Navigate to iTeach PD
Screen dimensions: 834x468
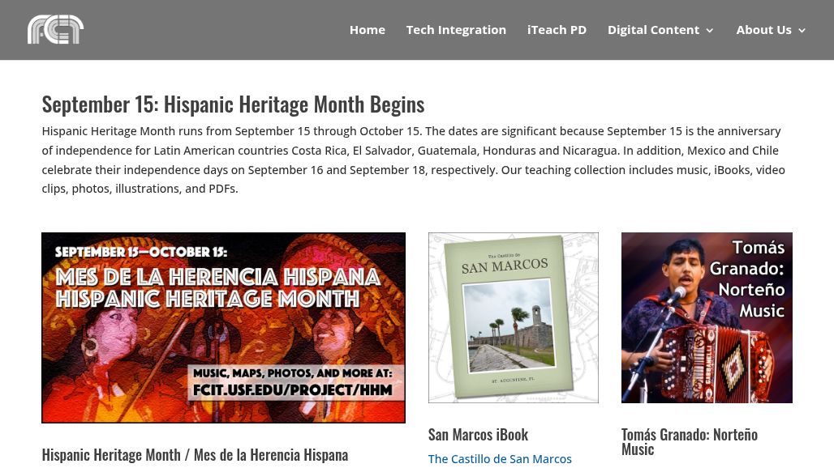(557, 30)
